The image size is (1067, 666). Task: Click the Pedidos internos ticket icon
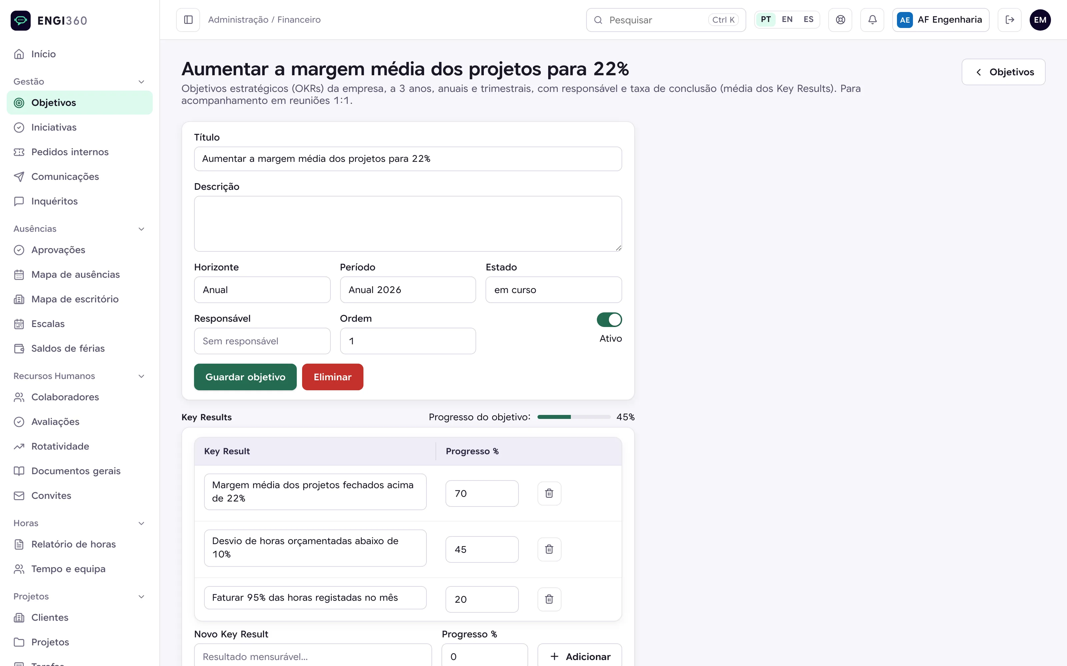(x=19, y=152)
